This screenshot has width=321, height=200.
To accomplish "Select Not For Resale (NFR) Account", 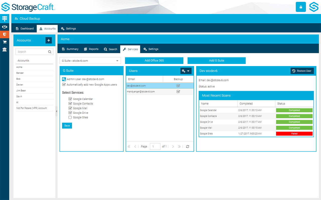I will (x=34, y=108).
